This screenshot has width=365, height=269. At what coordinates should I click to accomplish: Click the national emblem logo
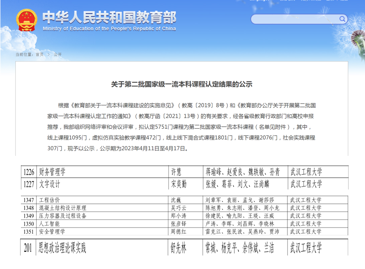pos(27,21)
